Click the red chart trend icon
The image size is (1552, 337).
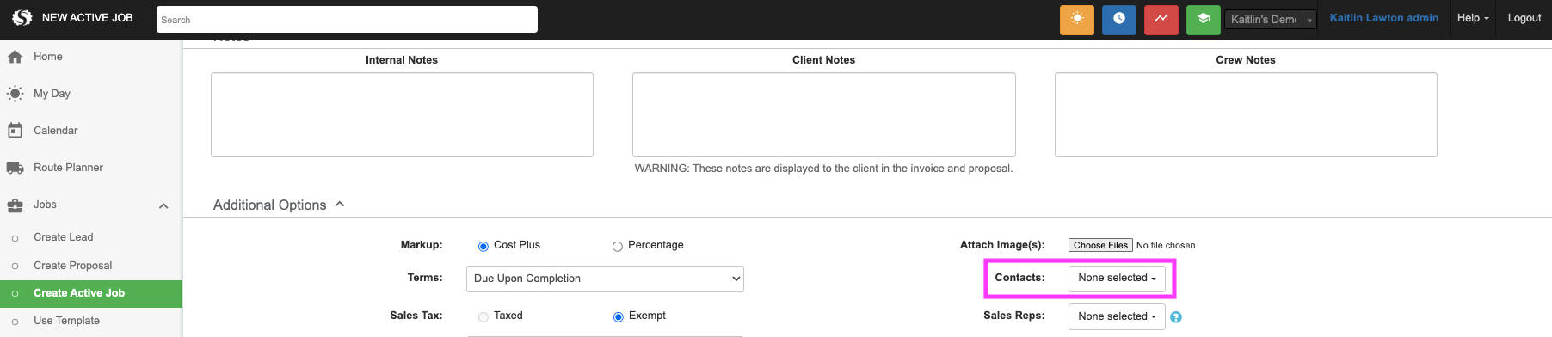point(1161,19)
